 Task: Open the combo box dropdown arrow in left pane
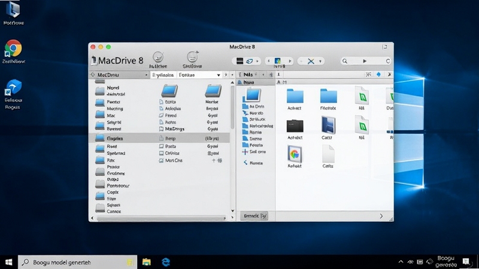(x=219, y=75)
